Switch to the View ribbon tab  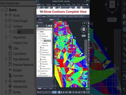tap(64, 4)
